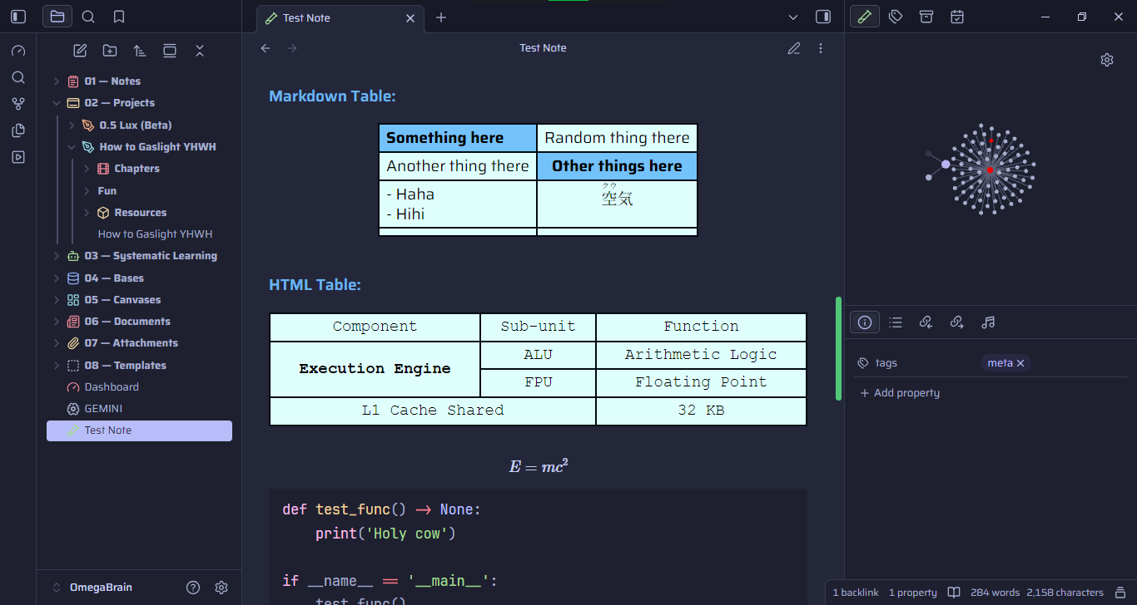Change the file explorer sort order
1137x605 pixels.
tap(140, 51)
